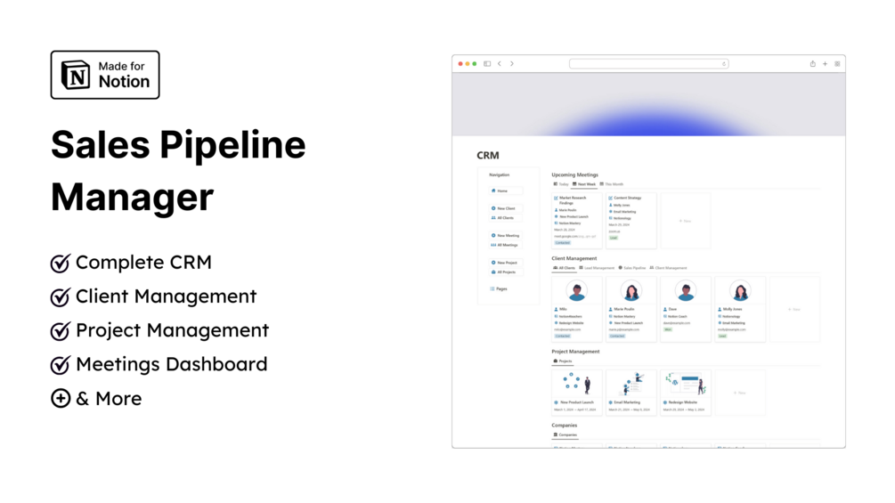Open Content Strategy meeting card
The height and width of the screenshot is (503, 895).
tap(631, 221)
